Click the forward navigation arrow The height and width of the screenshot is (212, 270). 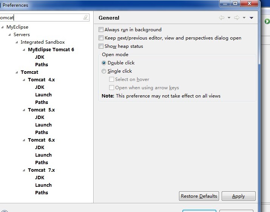[237, 18]
